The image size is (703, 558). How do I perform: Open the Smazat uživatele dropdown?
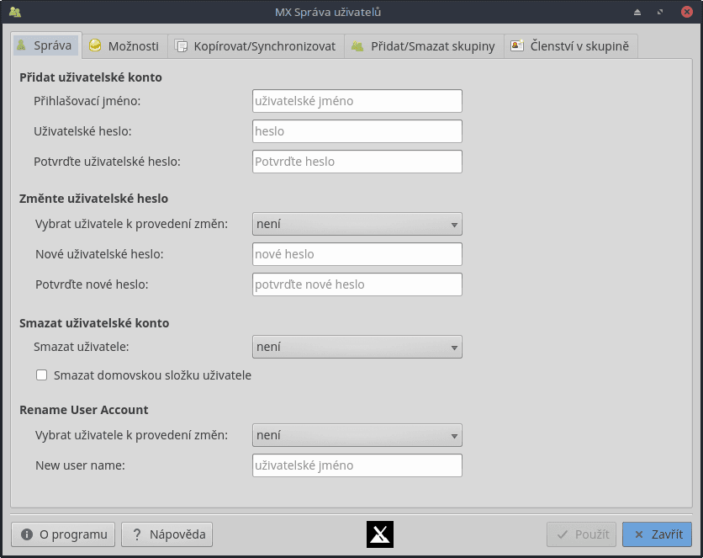pyautogui.click(x=357, y=346)
